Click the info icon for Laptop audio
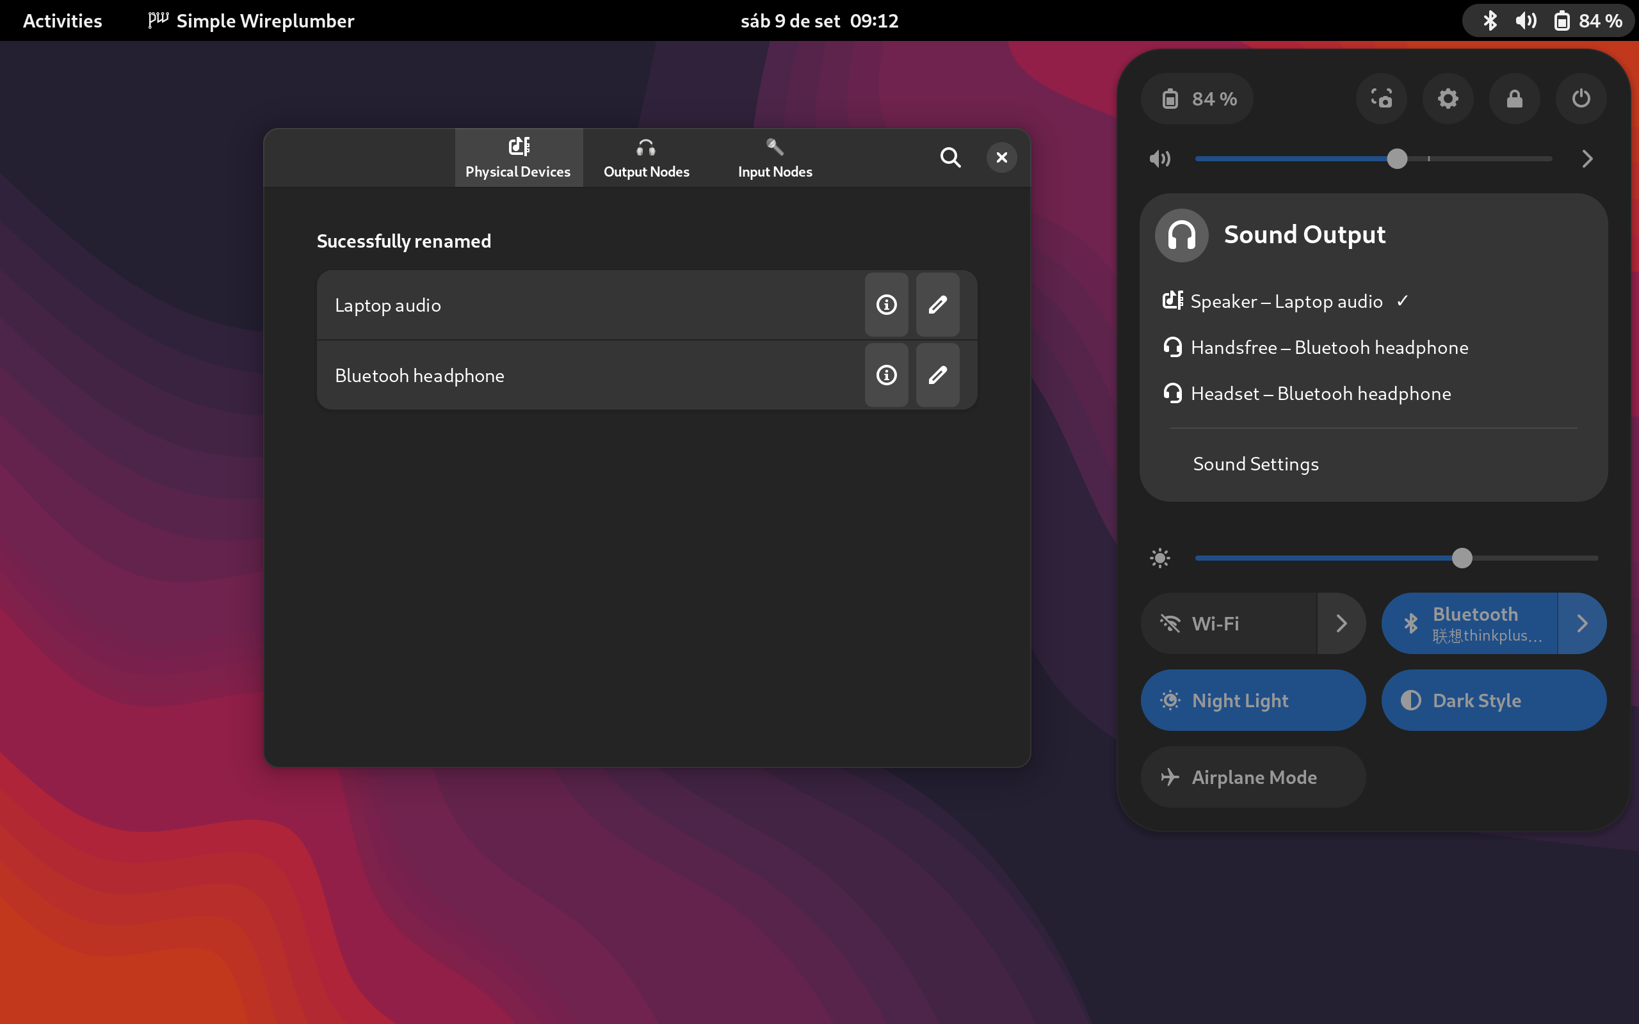 pos(886,305)
